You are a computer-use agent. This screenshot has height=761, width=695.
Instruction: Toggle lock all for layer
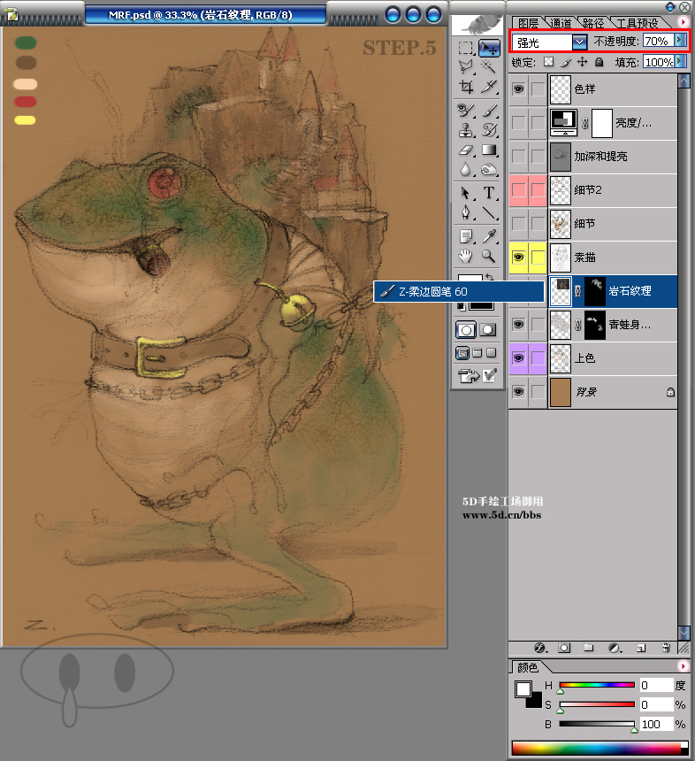click(599, 62)
